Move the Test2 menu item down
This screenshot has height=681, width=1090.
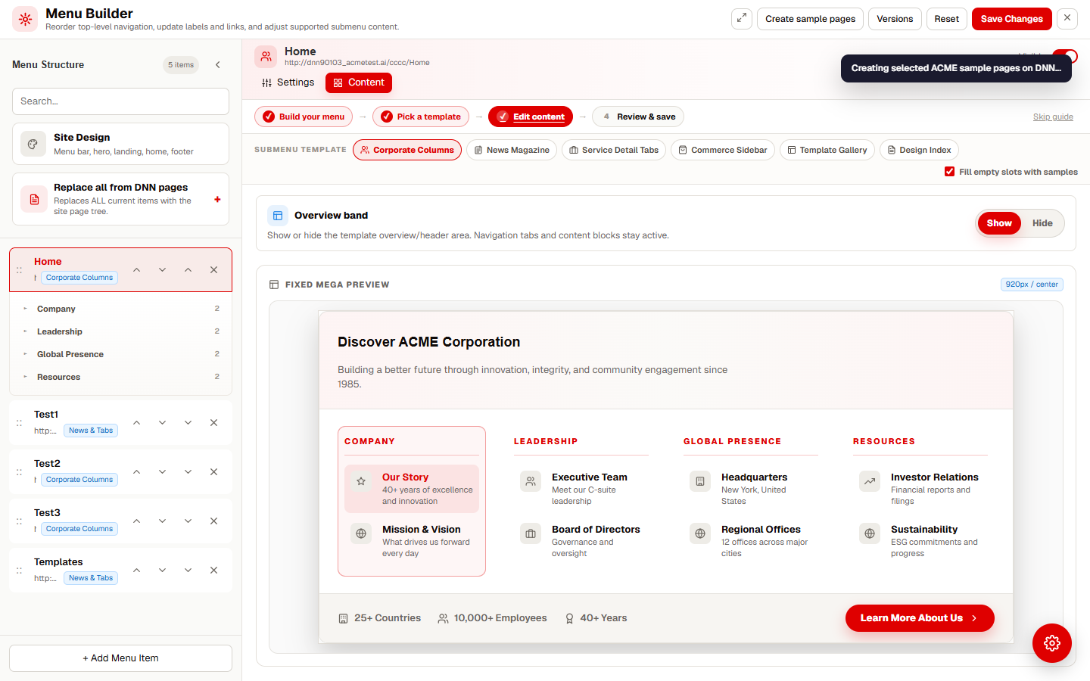(x=162, y=472)
